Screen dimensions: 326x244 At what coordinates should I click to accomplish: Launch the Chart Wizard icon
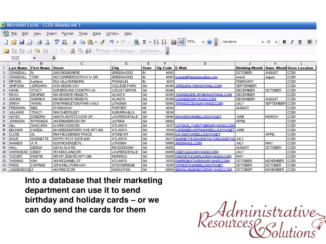click(x=174, y=42)
